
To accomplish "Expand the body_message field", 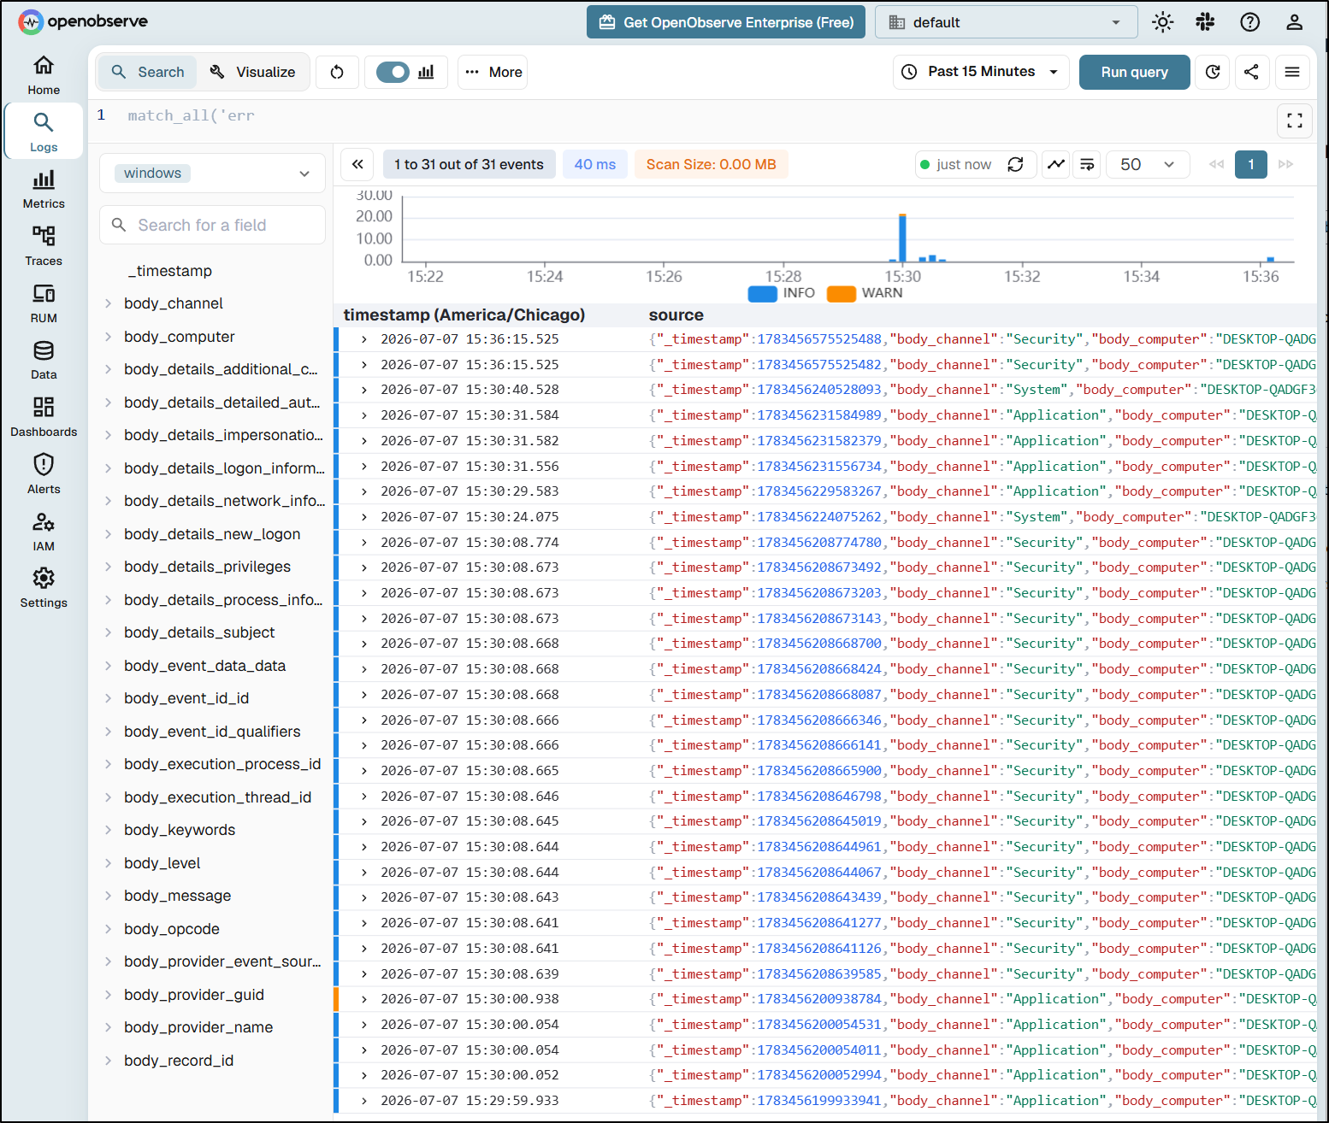I will click(x=109, y=896).
